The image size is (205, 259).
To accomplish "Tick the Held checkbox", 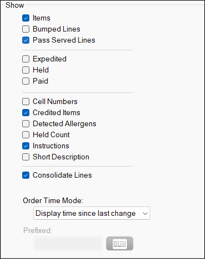I will pyautogui.click(x=25, y=70).
